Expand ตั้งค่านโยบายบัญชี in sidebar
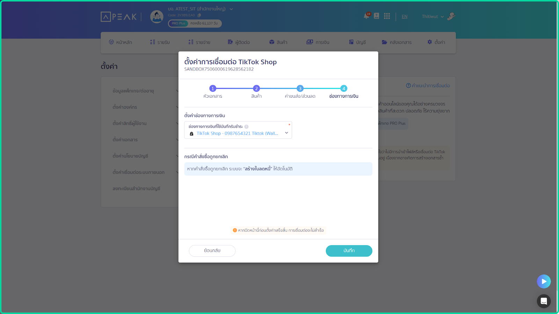 pos(145,156)
